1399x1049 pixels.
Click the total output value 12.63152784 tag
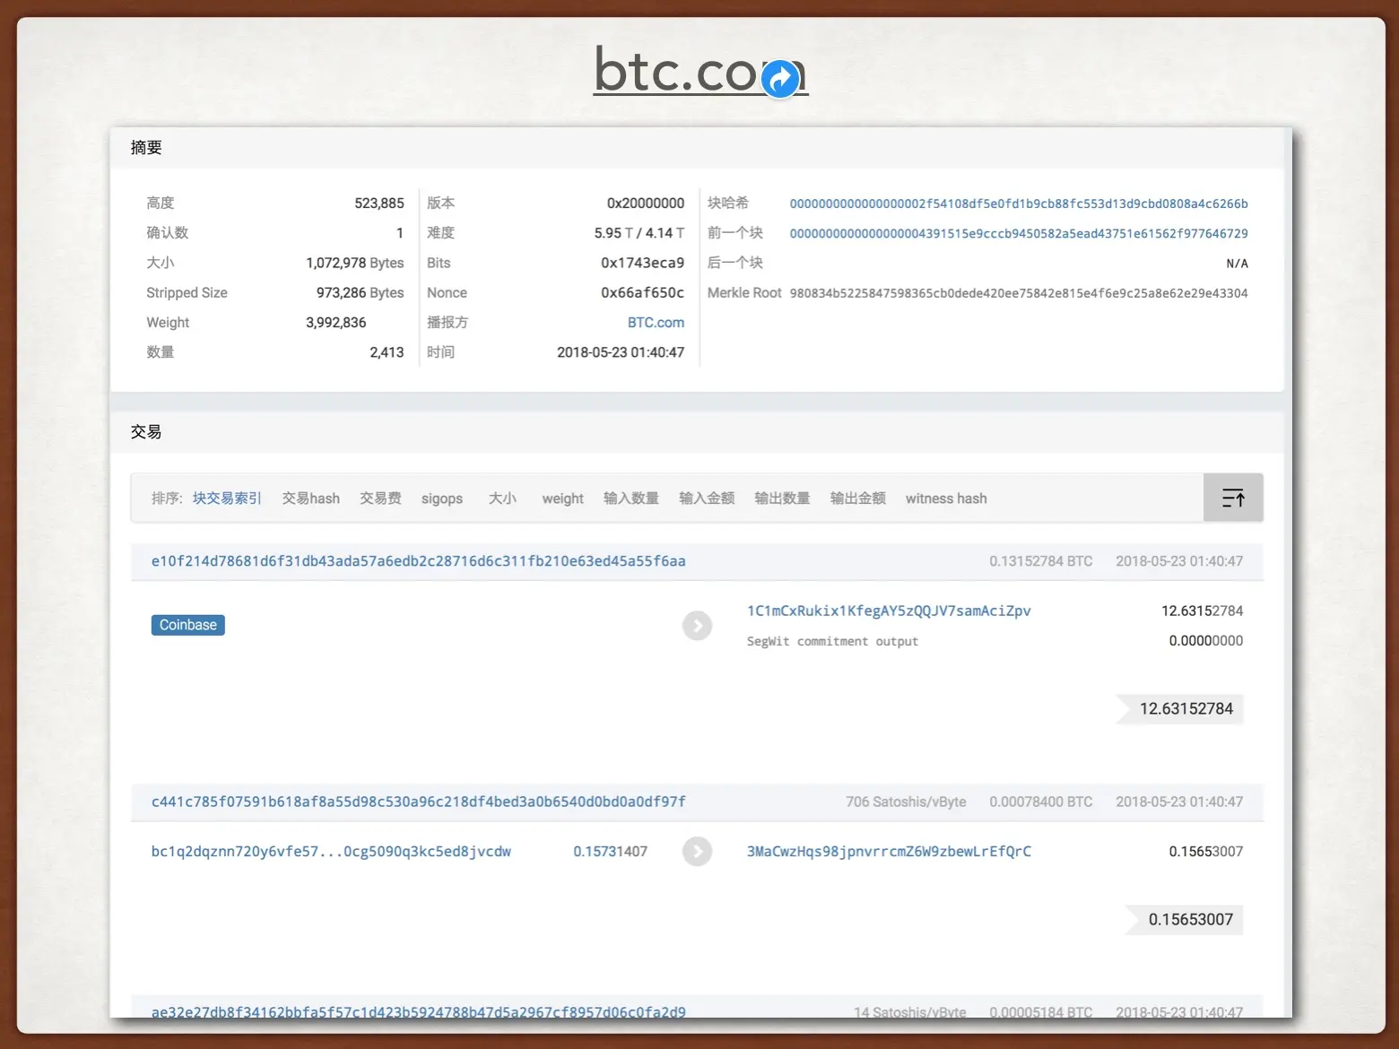tap(1179, 708)
